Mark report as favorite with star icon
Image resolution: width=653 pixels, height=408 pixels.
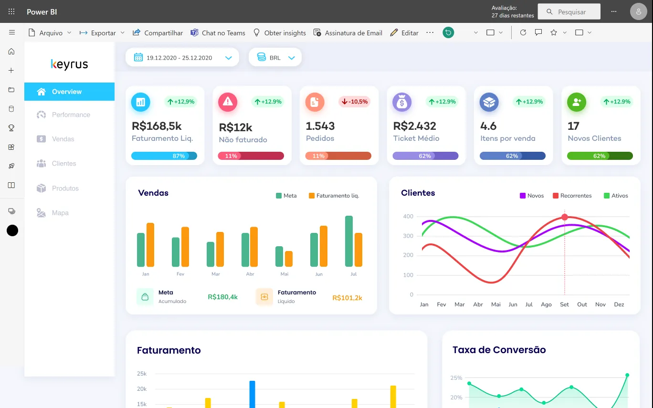tap(554, 32)
